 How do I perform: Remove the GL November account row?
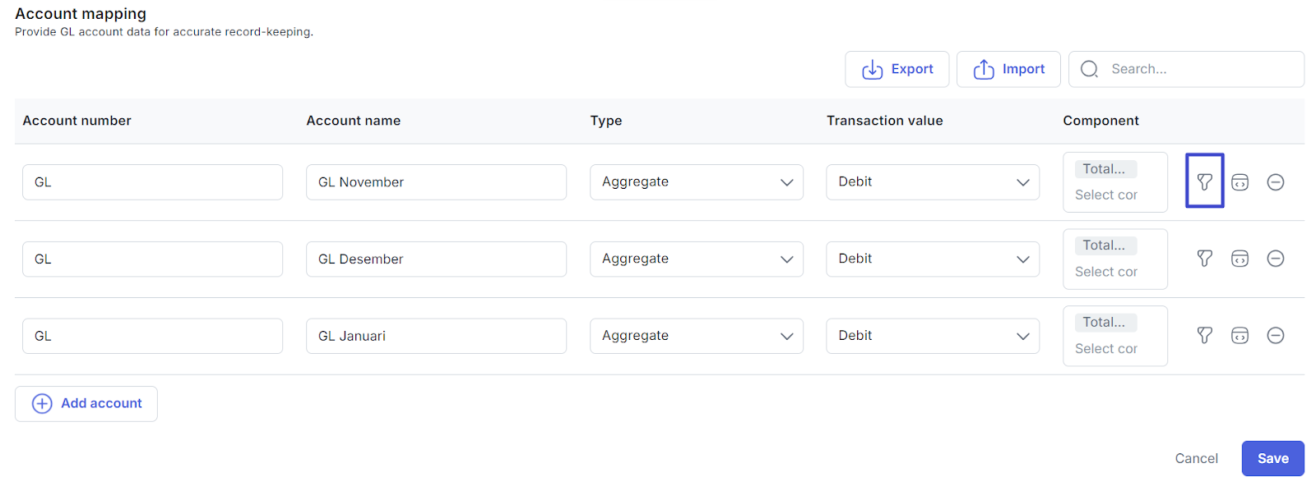point(1275,182)
